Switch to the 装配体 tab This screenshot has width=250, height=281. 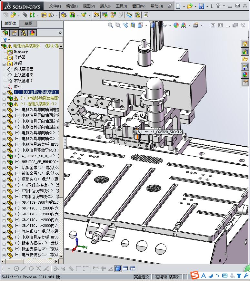coord(10,24)
